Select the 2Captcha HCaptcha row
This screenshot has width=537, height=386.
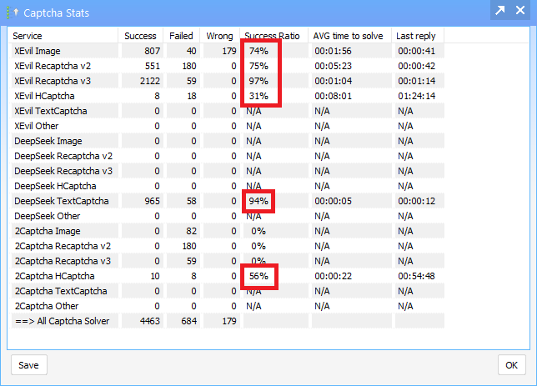[228, 276]
